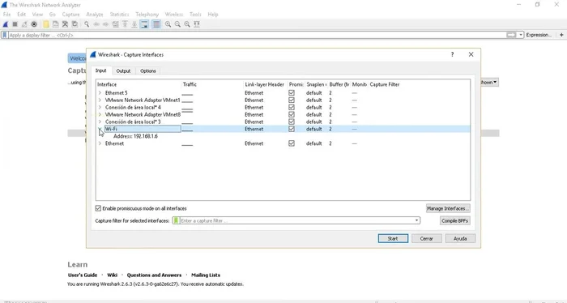Expand Conexión de área local* 3 row
The width and height of the screenshot is (567, 303).
tap(100, 122)
